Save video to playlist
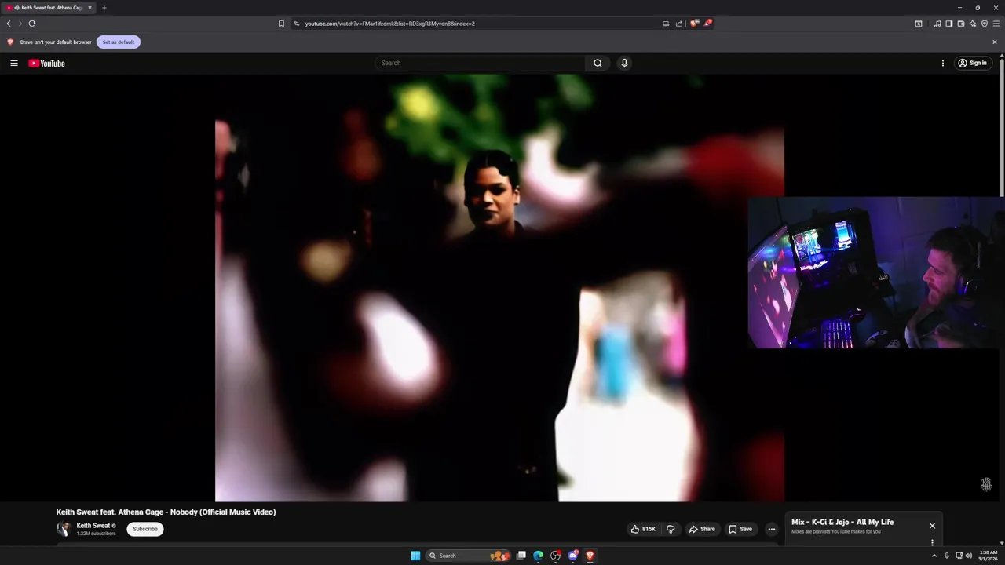 (x=740, y=529)
